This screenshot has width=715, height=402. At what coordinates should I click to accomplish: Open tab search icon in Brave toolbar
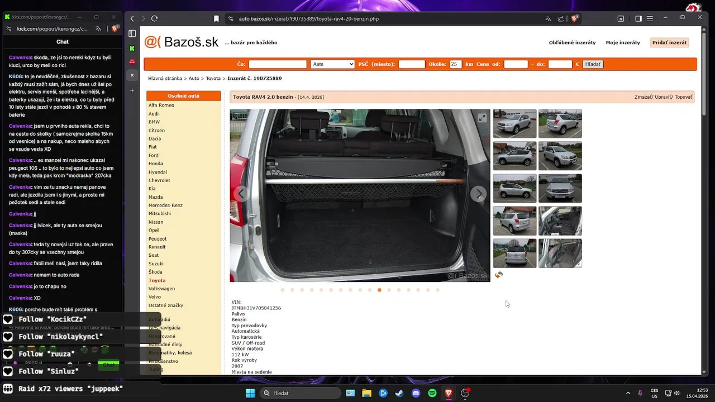pos(621,18)
